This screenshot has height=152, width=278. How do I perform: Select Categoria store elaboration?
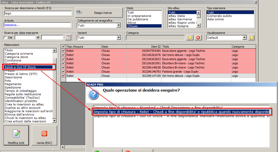coord(28,57)
